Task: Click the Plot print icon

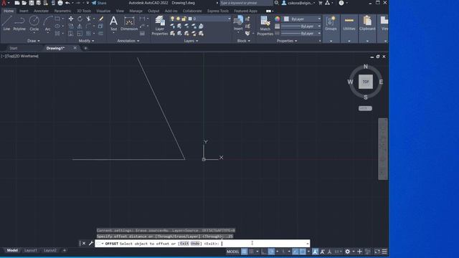Action: 60,3
